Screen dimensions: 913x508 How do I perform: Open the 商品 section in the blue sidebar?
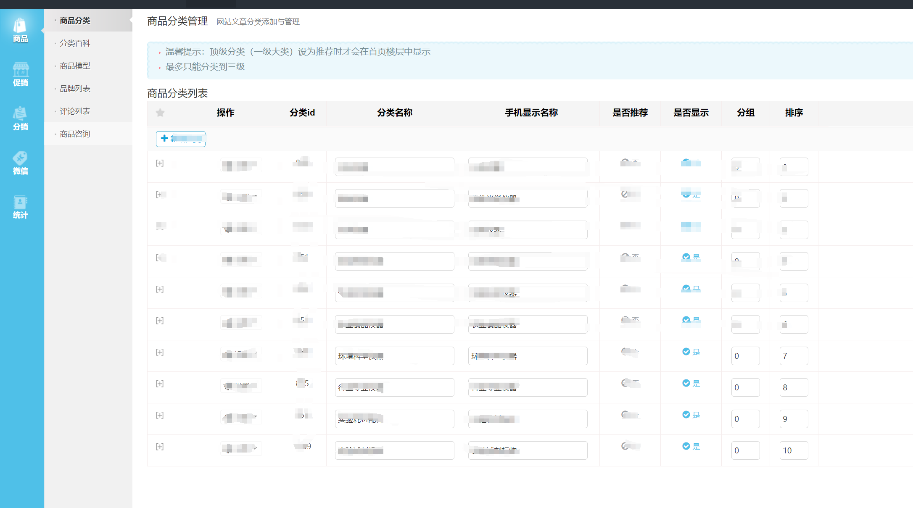(x=20, y=30)
